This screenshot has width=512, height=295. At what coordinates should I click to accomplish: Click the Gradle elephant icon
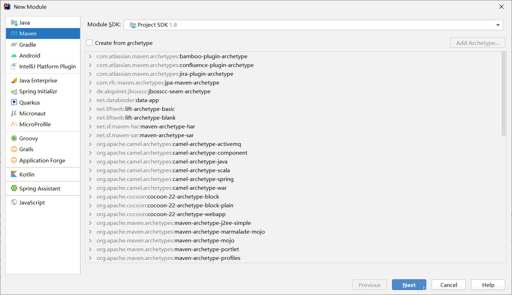click(x=14, y=45)
